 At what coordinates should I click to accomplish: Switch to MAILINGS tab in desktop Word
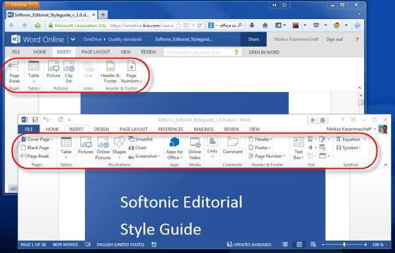(203, 129)
